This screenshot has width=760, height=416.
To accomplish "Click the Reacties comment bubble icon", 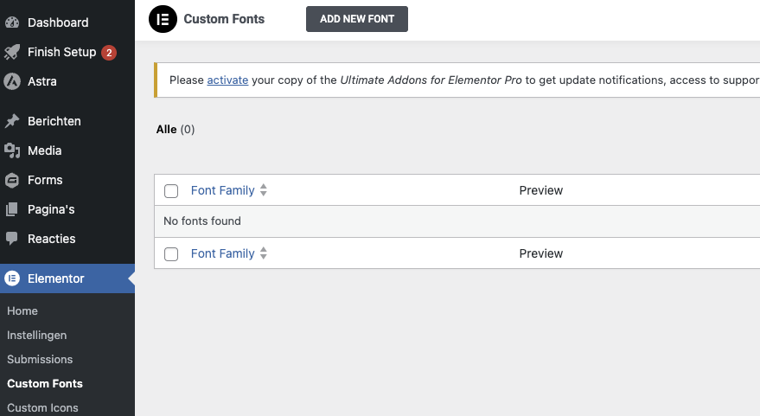I will pos(12,239).
